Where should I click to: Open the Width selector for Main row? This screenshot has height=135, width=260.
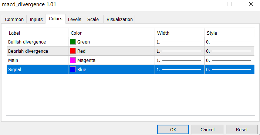point(179,60)
